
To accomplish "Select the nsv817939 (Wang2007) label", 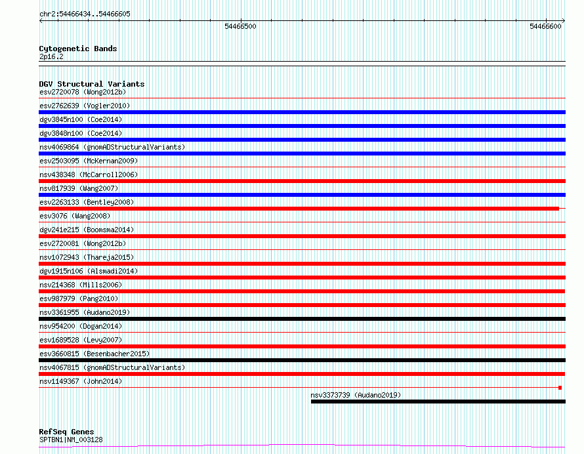I will pyautogui.click(x=79, y=188).
